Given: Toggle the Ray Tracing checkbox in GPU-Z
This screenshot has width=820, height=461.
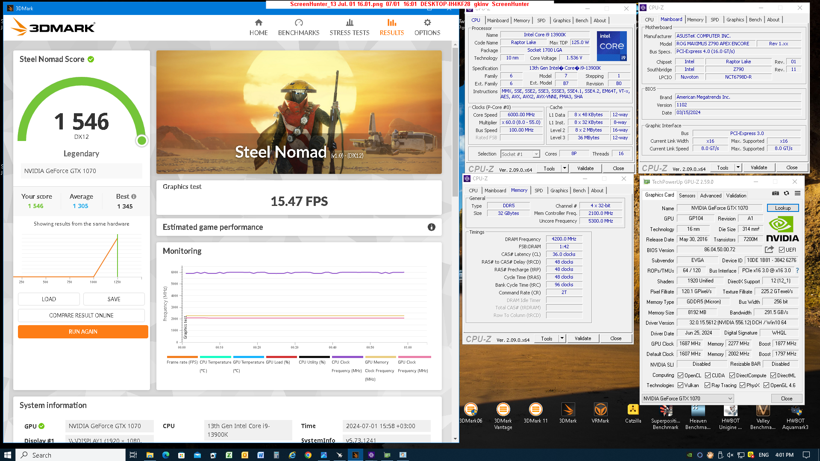Looking at the screenshot, I should [x=707, y=385].
